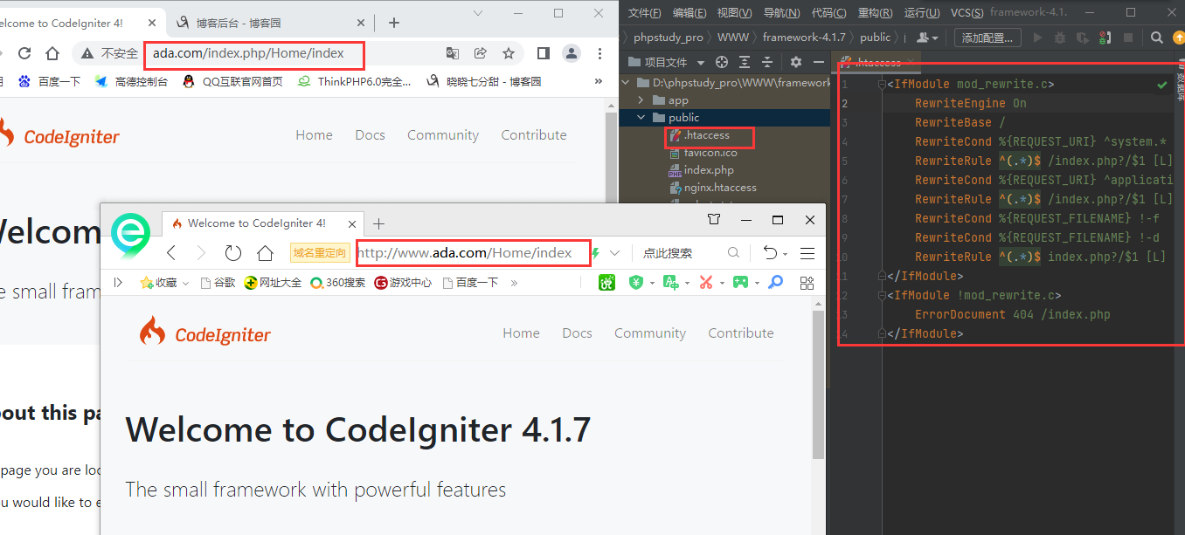This screenshot has height=535, width=1185.
Task: Select index.php in the project tree
Action: pyautogui.click(x=702, y=170)
